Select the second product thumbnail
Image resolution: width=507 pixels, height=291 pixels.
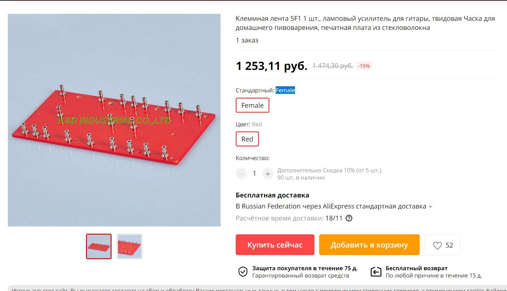tap(130, 246)
